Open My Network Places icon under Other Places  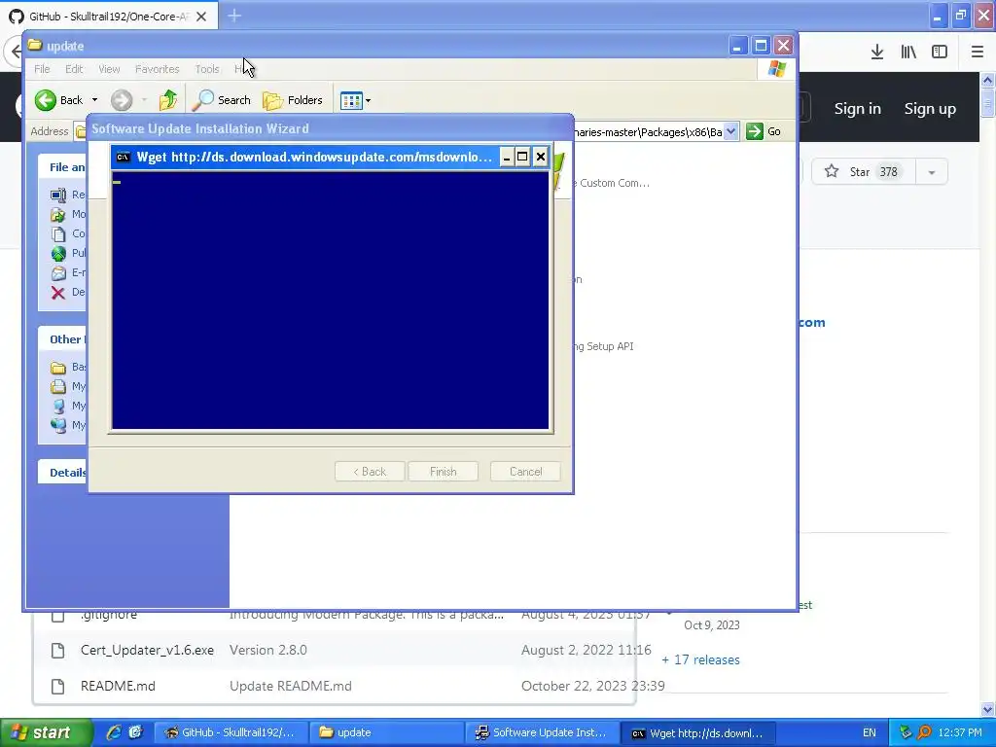[x=58, y=426]
